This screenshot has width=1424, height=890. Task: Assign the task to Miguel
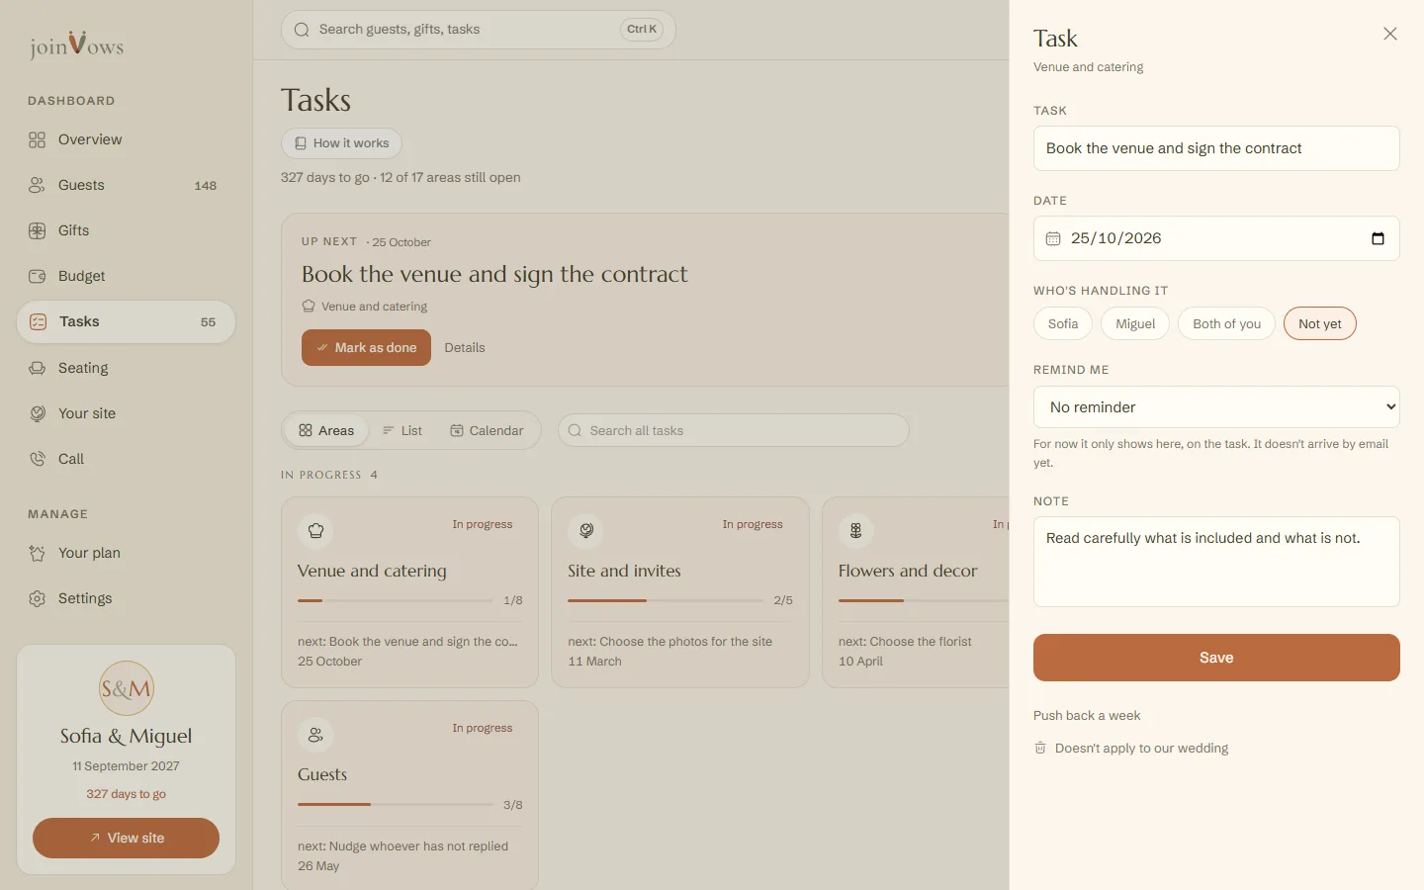(1135, 323)
